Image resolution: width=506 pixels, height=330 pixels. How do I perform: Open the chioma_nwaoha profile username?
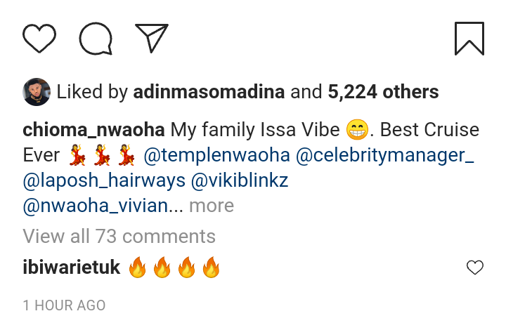93,130
